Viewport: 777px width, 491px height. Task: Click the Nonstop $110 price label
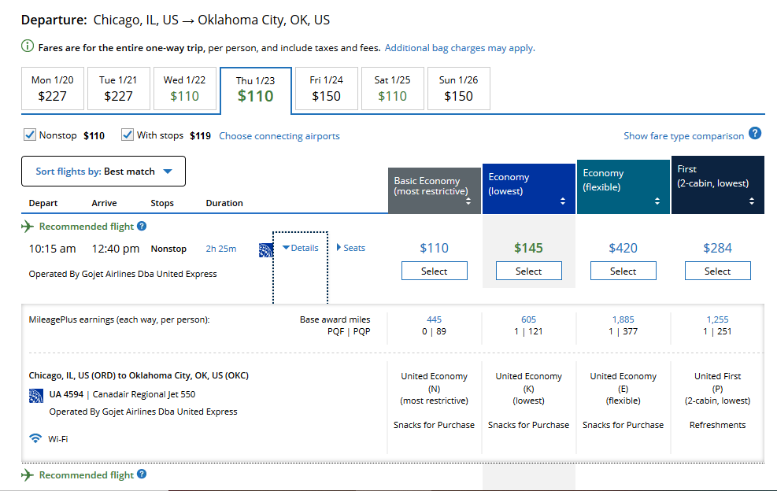94,136
